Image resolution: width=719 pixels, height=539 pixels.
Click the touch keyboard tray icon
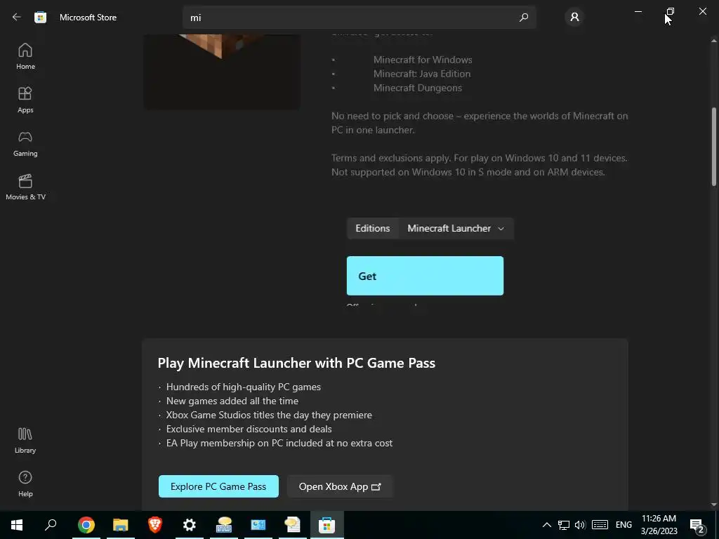600,525
